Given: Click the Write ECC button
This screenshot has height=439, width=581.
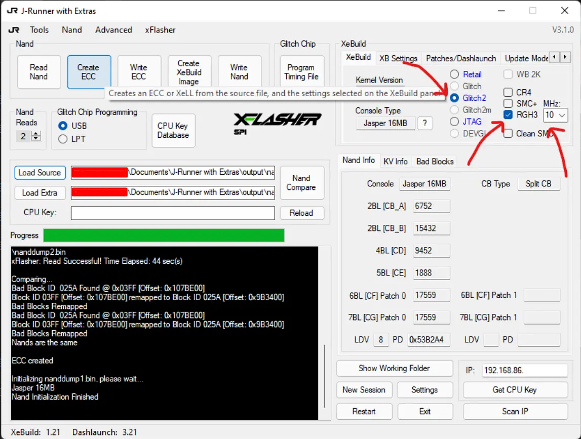Looking at the screenshot, I should click(x=139, y=72).
